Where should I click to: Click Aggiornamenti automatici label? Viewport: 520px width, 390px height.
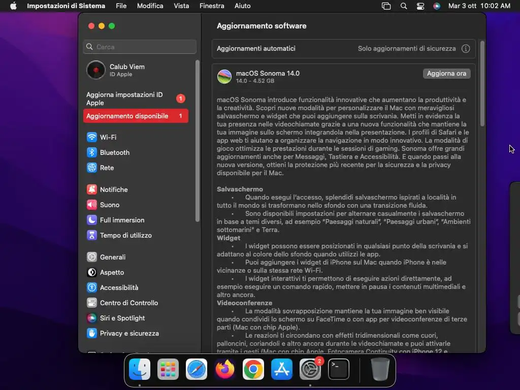[256, 49]
